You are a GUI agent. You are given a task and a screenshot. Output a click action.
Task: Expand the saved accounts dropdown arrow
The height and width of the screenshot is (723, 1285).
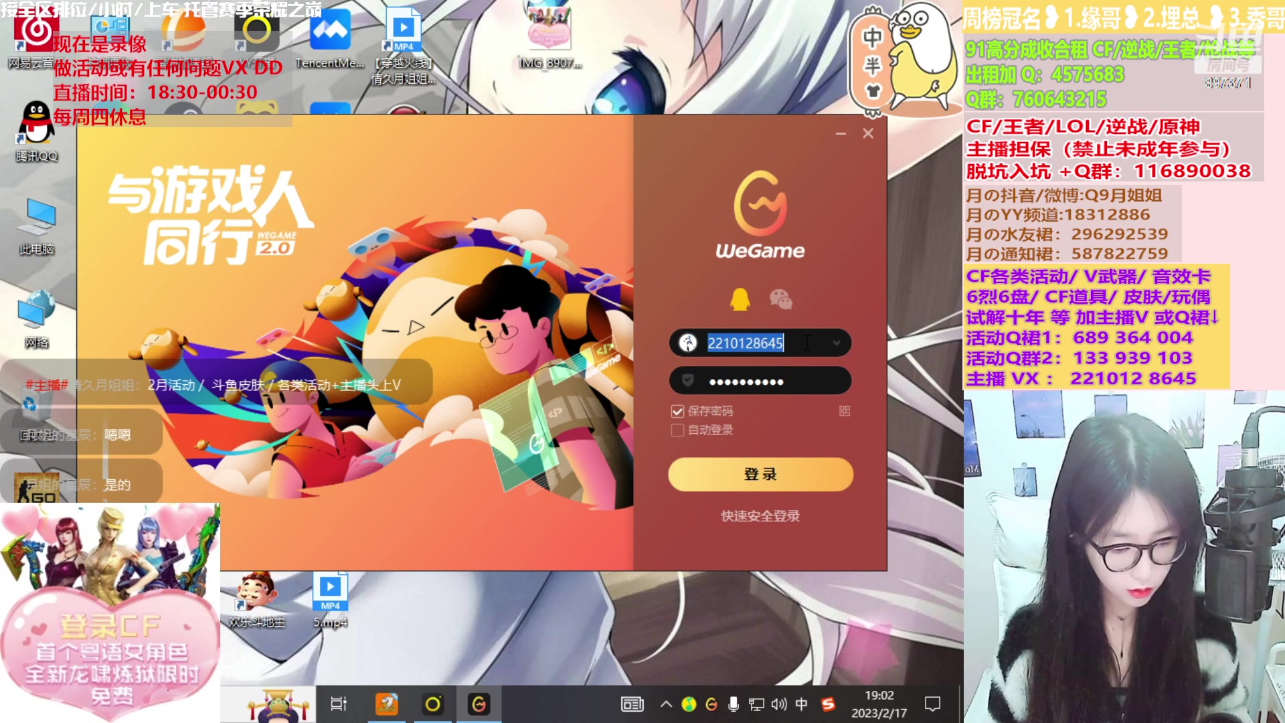pos(837,343)
